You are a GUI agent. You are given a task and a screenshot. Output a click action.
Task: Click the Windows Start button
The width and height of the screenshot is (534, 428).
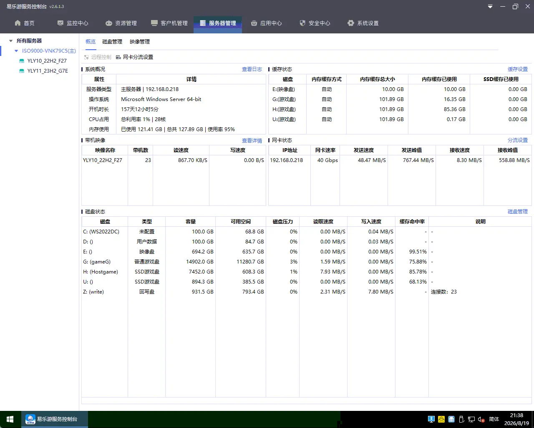(x=10, y=419)
